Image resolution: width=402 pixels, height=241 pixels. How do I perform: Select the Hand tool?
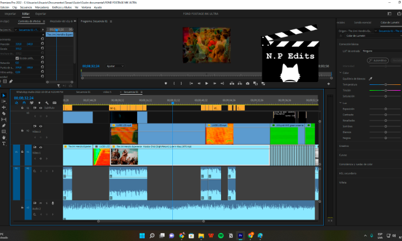pyautogui.click(x=4, y=138)
